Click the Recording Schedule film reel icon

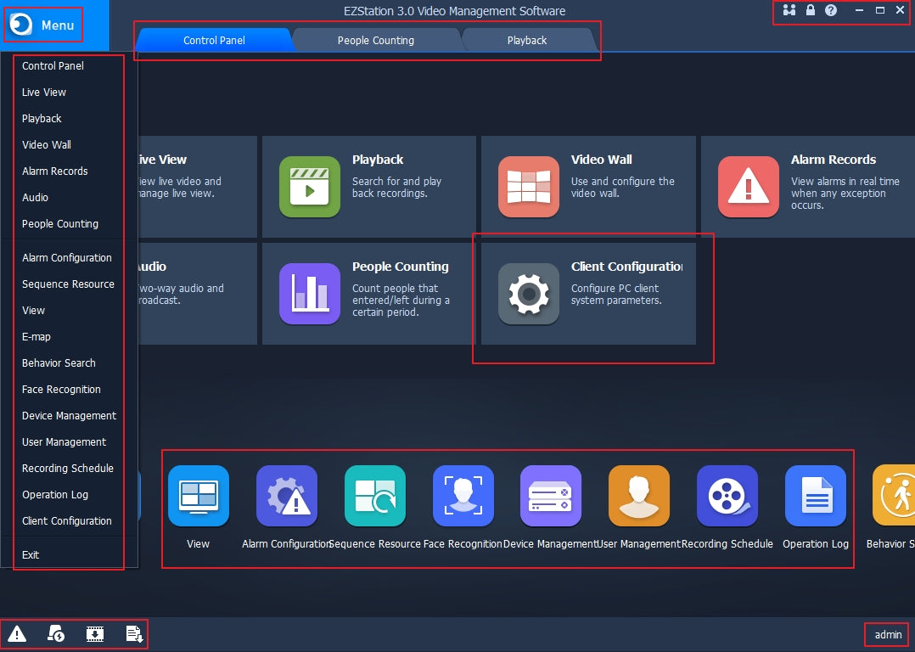(727, 496)
